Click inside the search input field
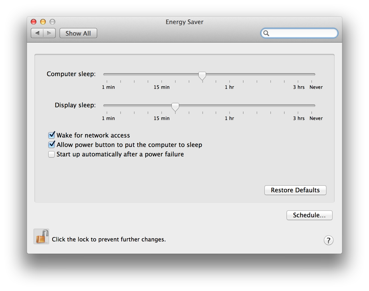The height and width of the screenshot is (291, 369). tap(299, 33)
